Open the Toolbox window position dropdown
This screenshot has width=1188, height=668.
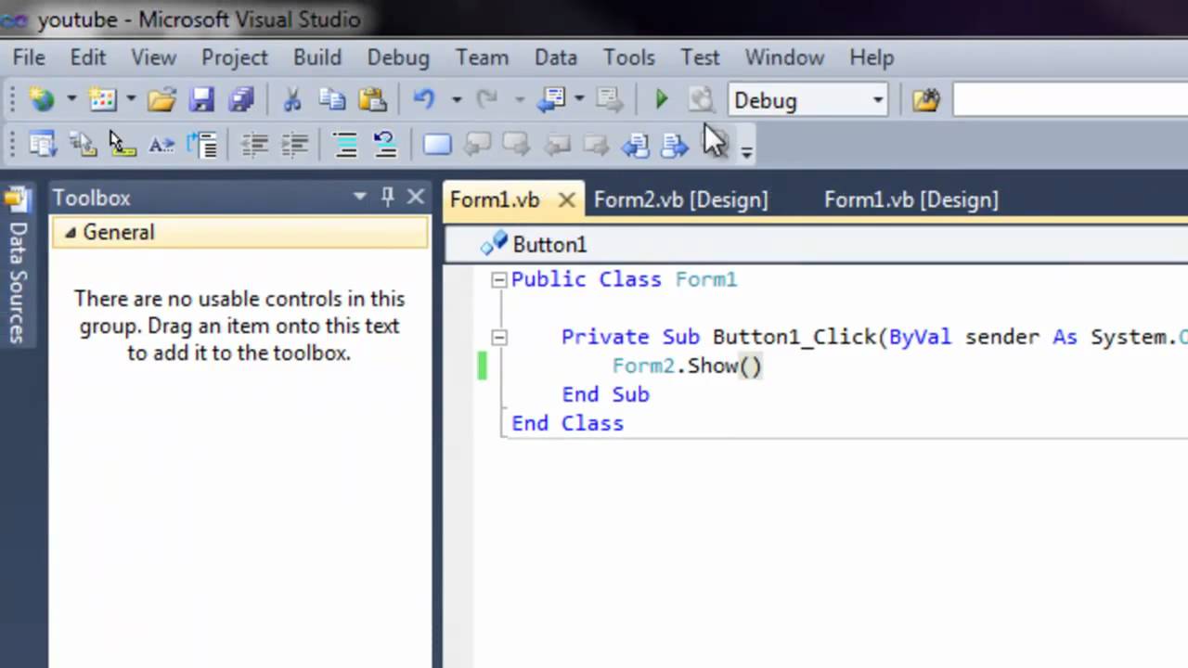[360, 197]
